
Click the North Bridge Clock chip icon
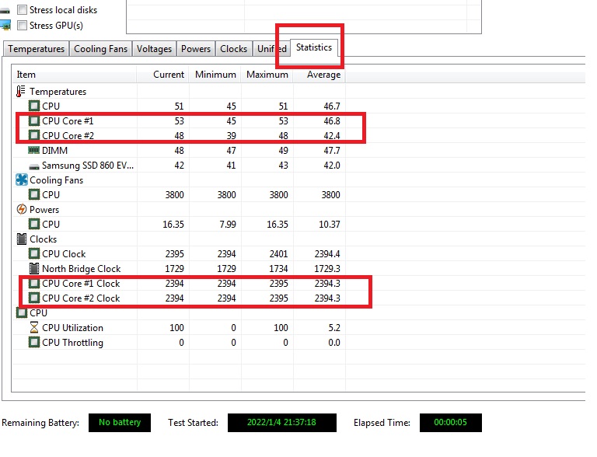[x=34, y=269]
